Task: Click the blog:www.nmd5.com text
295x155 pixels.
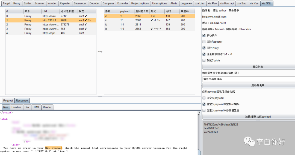Action: [214, 17]
